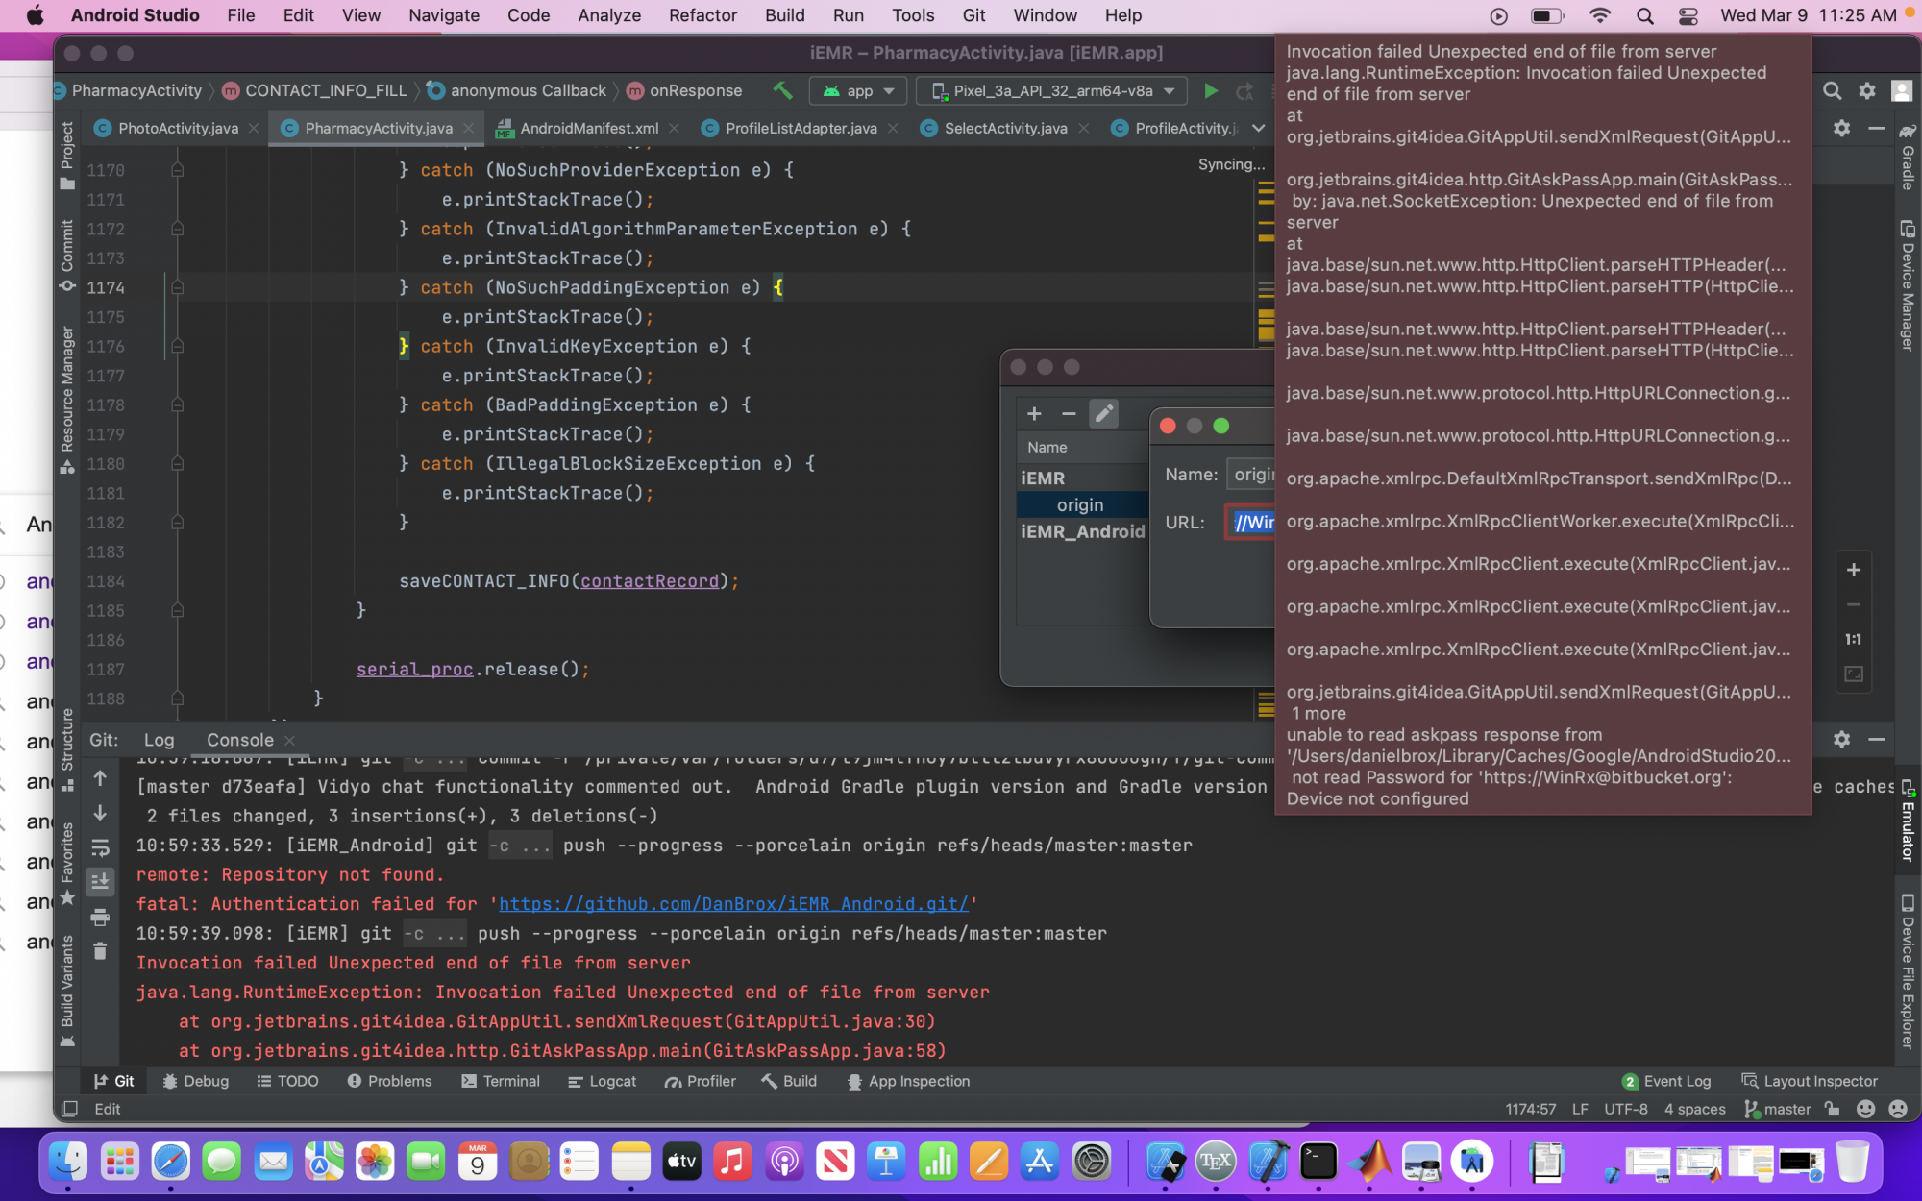Toggle tool window bars icon in status bar
The width and height of the screenshot is (1922, 1201).
(x=69, y=1109)
